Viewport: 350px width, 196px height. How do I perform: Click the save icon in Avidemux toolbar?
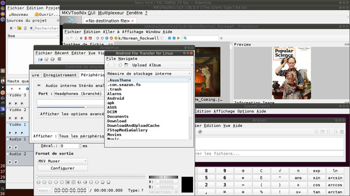point(46,59)
